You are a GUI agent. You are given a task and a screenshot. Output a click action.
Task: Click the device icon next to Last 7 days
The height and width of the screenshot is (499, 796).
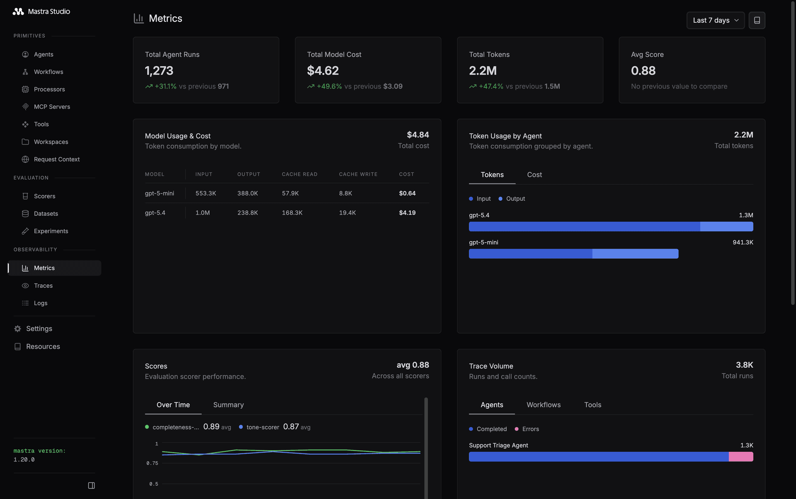[x=757, y=20]
